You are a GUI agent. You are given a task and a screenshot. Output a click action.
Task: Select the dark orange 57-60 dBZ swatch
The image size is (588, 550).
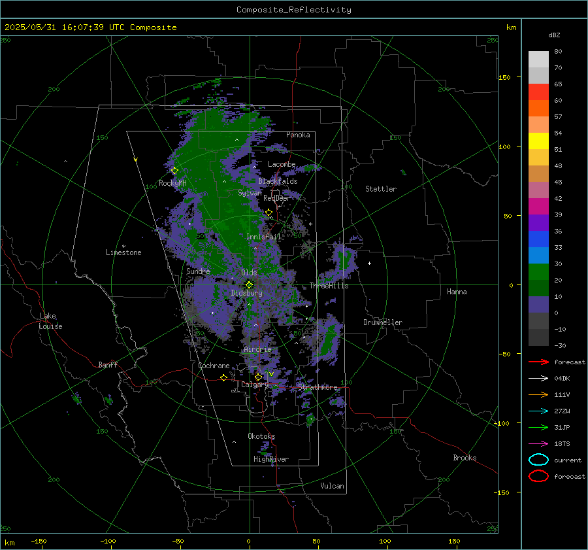coord(538,108)
